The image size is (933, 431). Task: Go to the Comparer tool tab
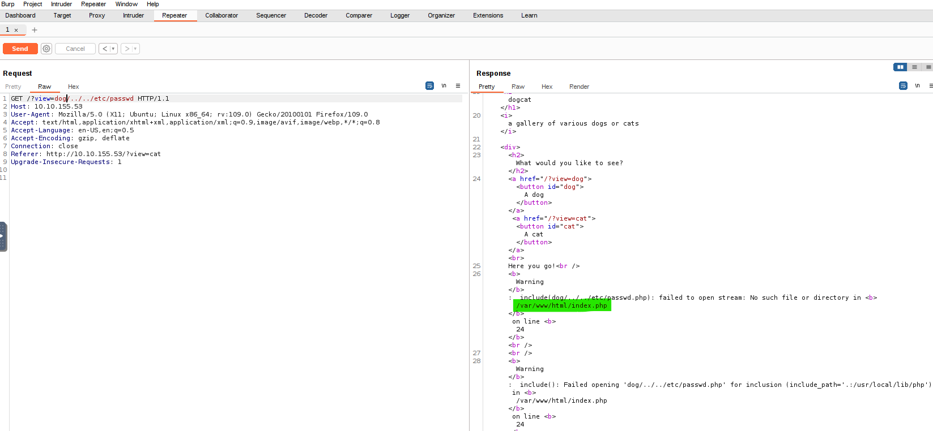coord(359,15)
